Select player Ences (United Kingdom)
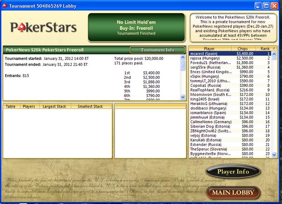This screenshot has height=204, width=282. point(230,72)
